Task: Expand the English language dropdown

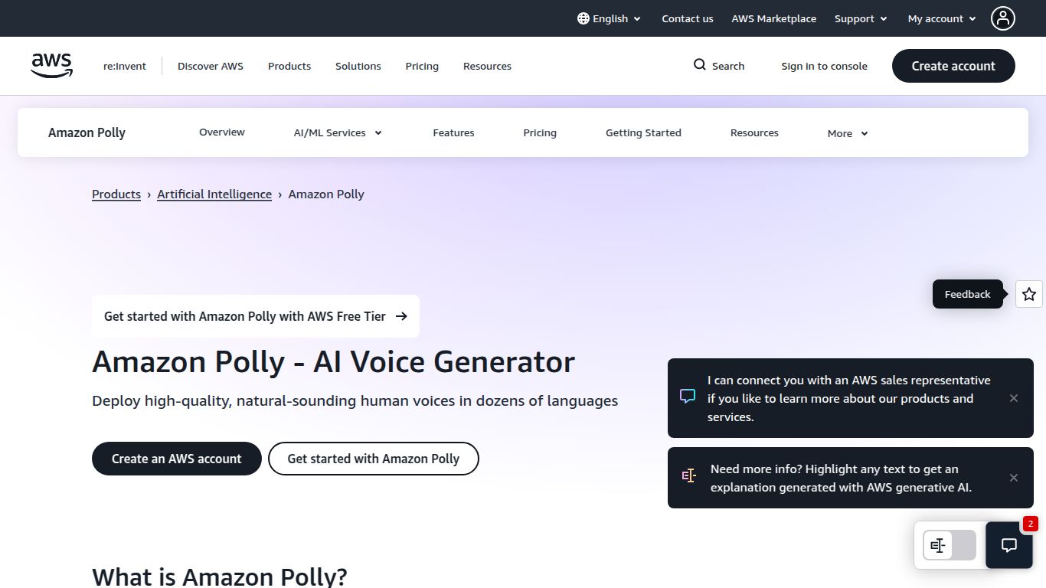Action: click(609, 18)
